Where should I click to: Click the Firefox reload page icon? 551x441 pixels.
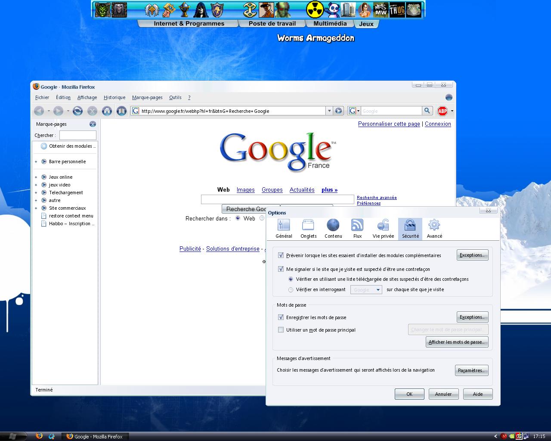[77, 111]
